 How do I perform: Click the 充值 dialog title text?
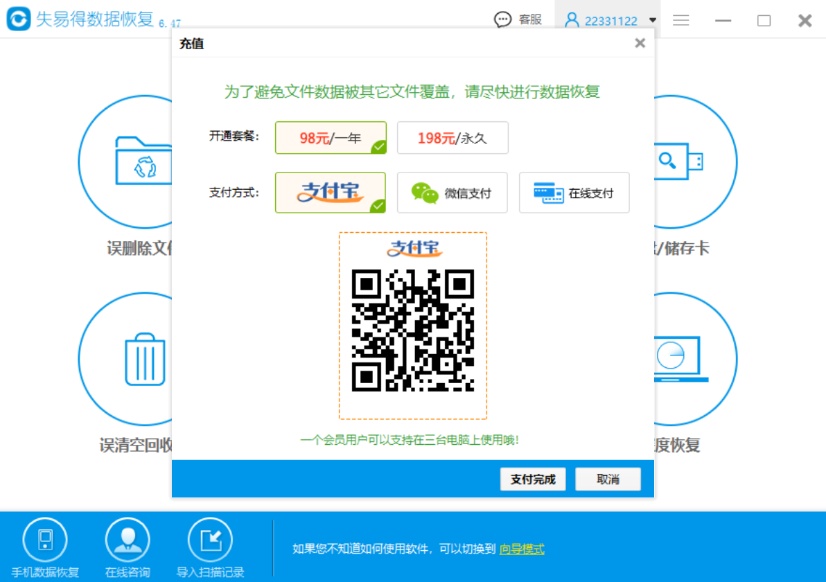[x=191, y=44]
